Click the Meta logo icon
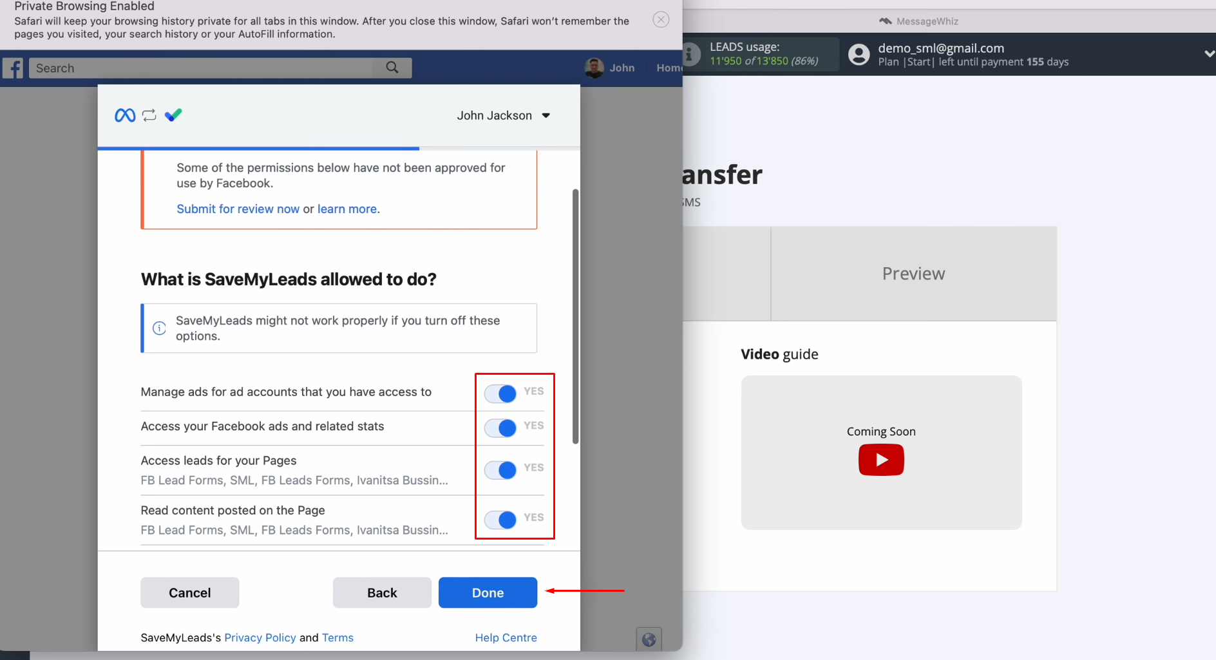The image size is (1216, 660). point(125,115)
